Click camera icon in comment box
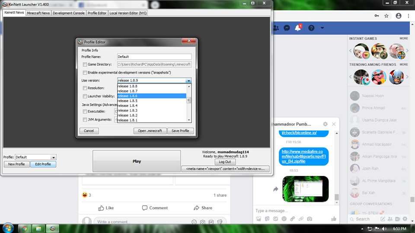The height and width of the screenshot is (233, 415). tap(202, 222)
